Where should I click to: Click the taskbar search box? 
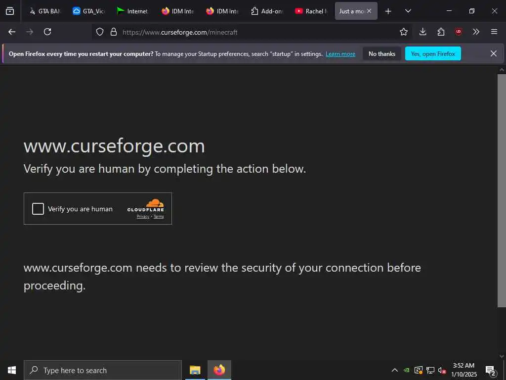(x=103, y=370)
